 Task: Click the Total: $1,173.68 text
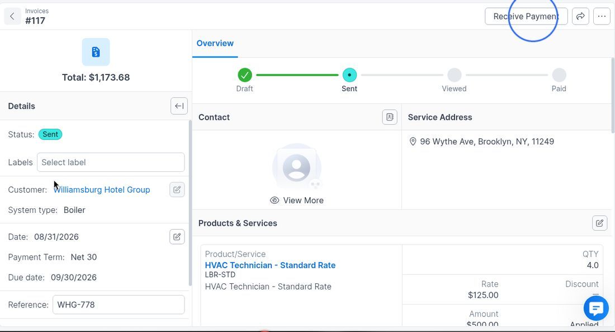click(96, 77)
